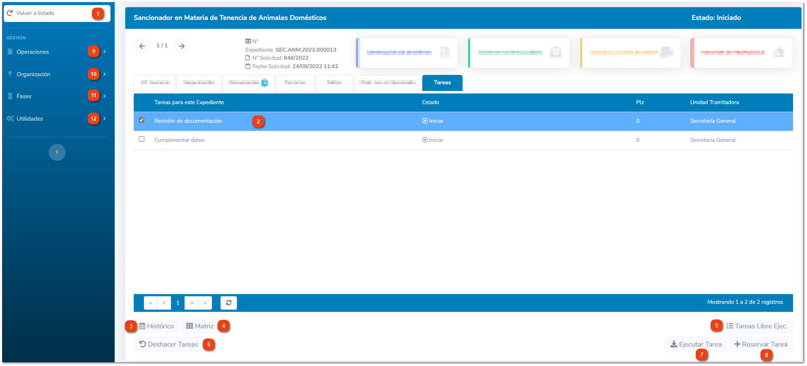Click the Volver a listado button

click(57, 13)
